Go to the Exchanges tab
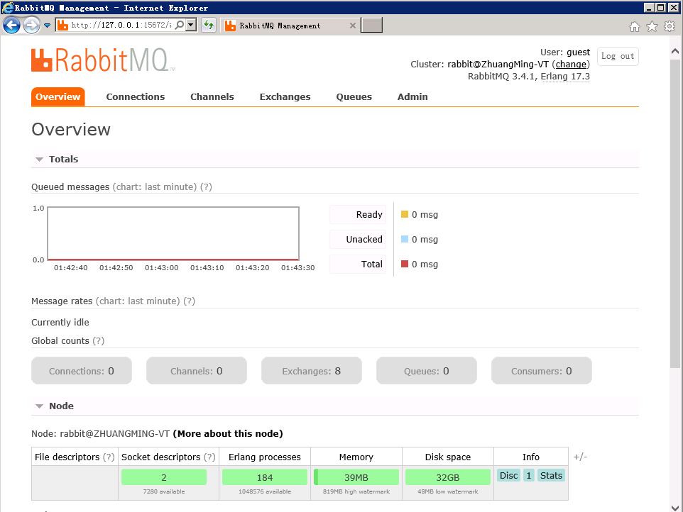Viewport: 683px width, 512px height. 285,96
